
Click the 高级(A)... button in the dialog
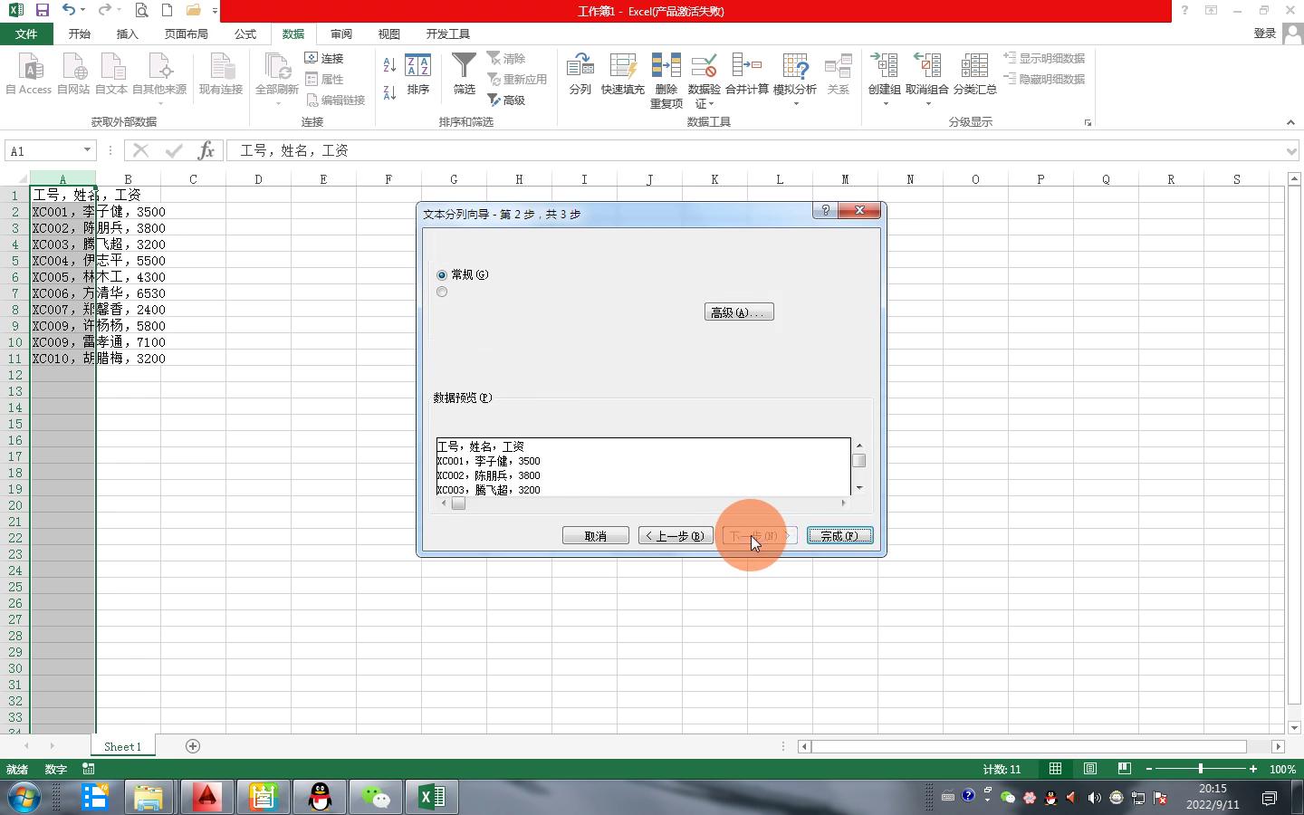point(739,312)
